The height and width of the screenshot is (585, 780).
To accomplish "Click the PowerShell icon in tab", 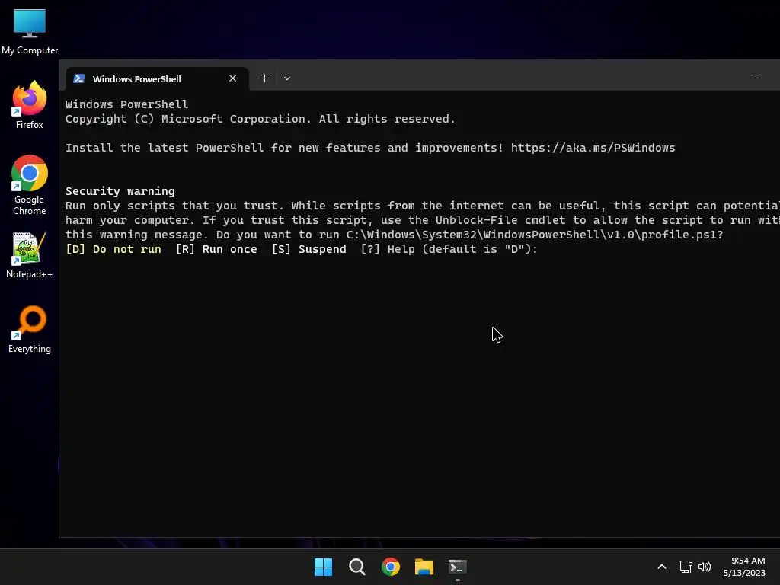I will [79, 78].
